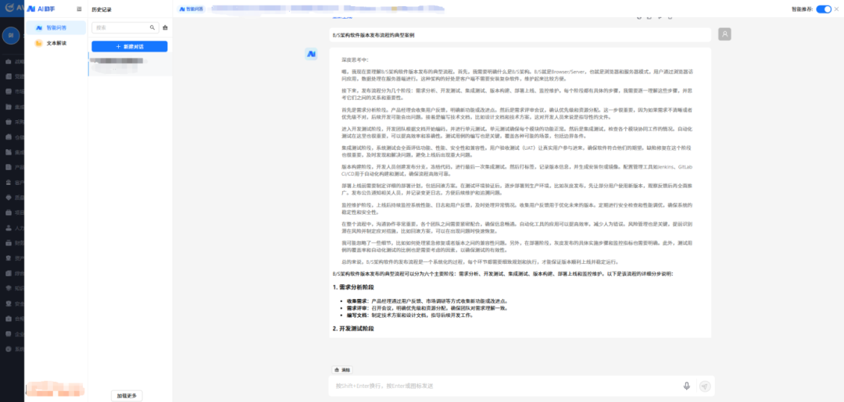844x402 pixels.
Task: Click the bullet starting 编写文档
Action: pyautogui.click(x=409, y=315)
